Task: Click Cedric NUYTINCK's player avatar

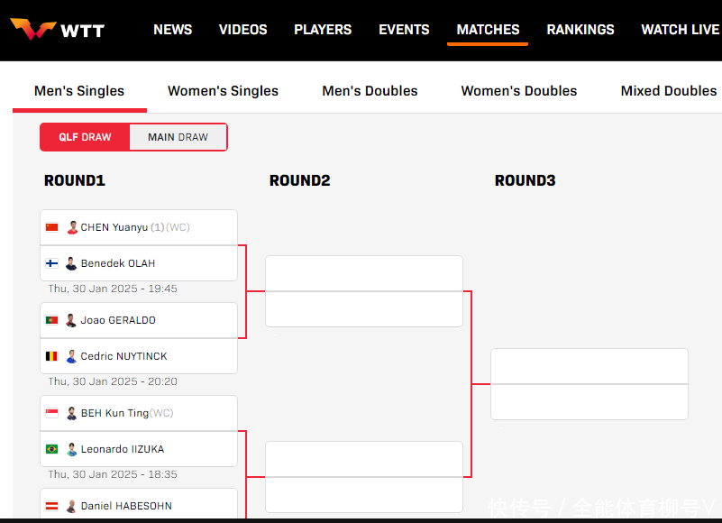Action: [x=71, y=356]
